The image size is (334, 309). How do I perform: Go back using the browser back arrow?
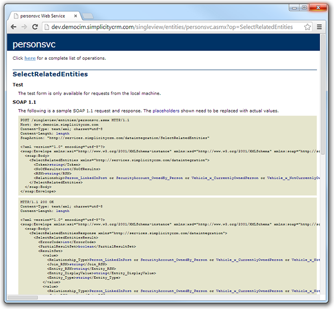click(13, 27)
